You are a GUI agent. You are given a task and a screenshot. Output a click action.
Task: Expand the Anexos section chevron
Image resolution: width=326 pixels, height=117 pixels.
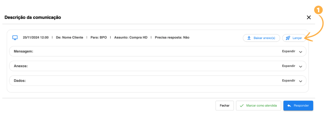coord(301,66)
